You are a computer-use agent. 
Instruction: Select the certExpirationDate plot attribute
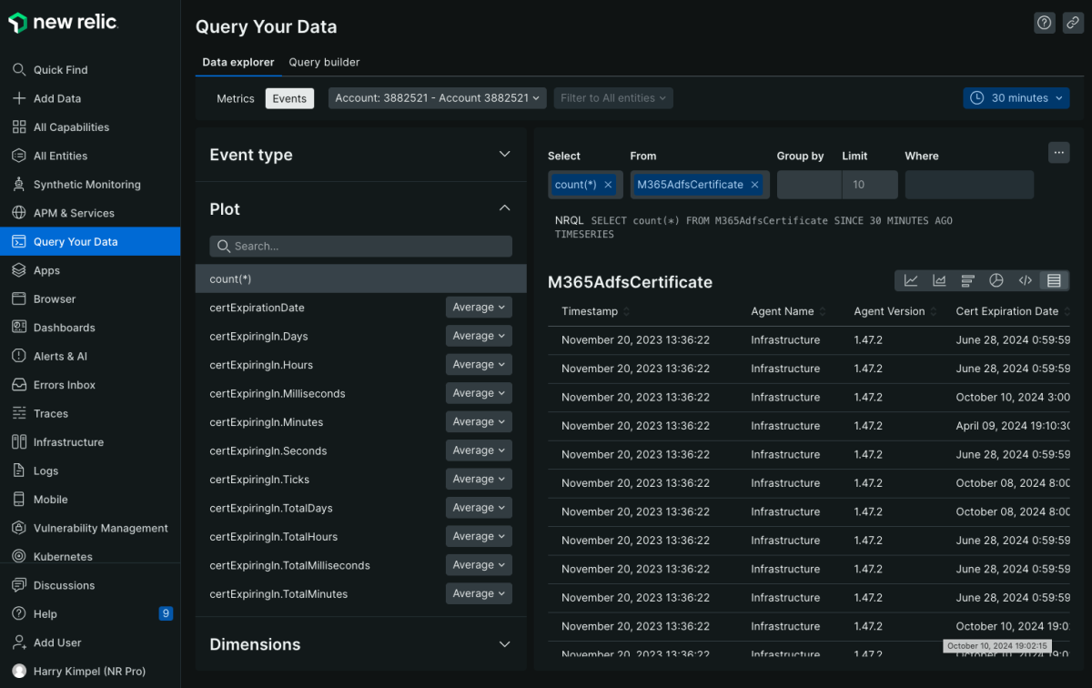(x=258, y=308)
